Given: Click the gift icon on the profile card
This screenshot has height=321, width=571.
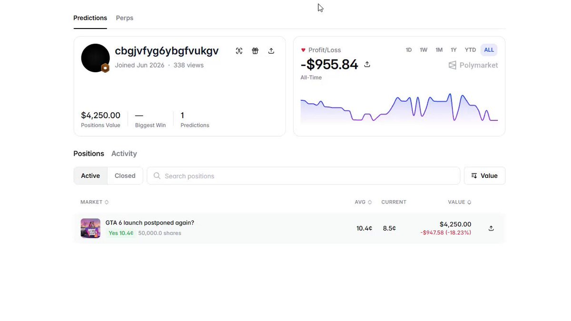Looking at the screenshot, I should click(x=255, y=51).
